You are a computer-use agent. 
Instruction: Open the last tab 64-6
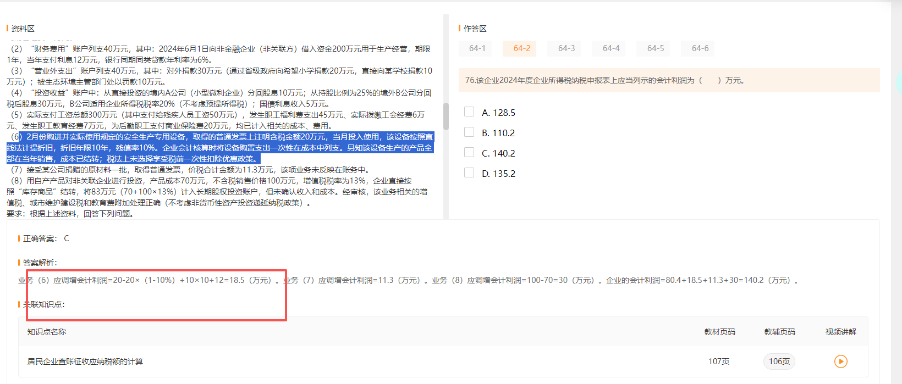pyautogui.click(x=700, y=48)
